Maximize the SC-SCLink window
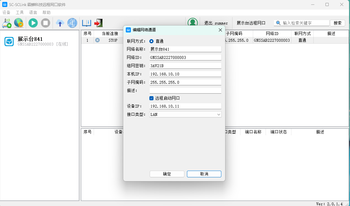350x206 pixels. [327, 4]
